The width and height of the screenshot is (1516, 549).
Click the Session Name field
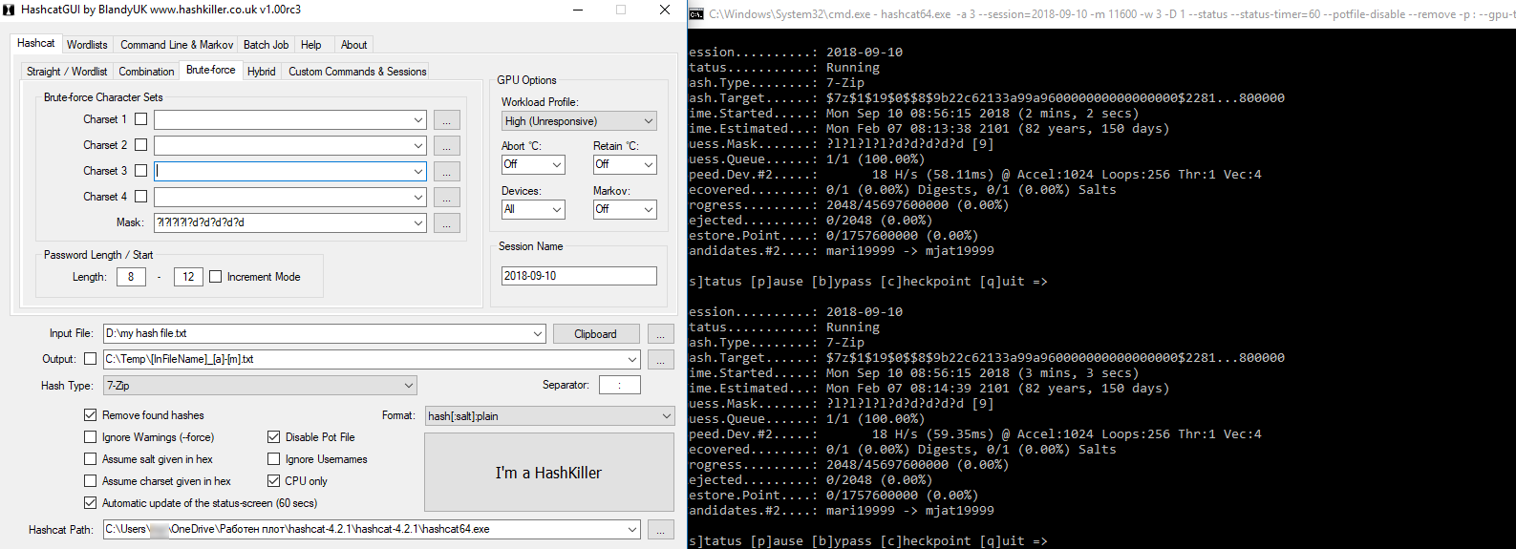coord(579,276)
